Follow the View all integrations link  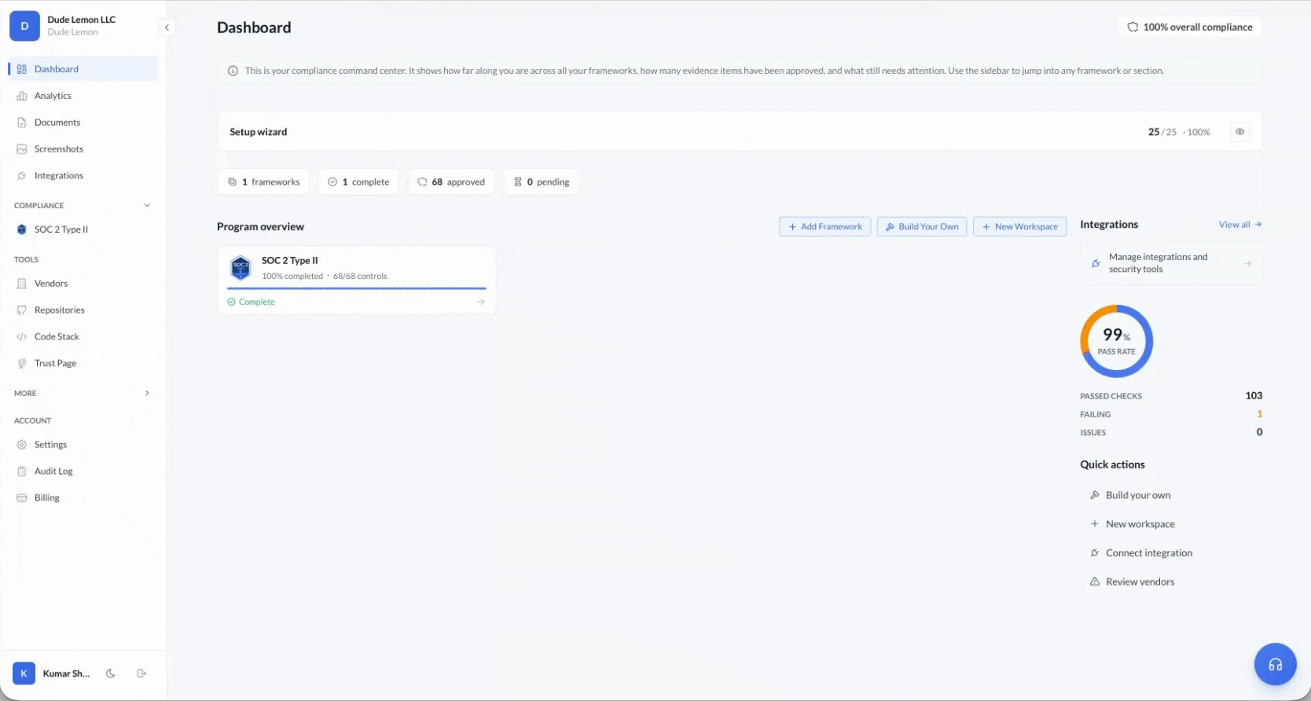tap(1239, 225)
